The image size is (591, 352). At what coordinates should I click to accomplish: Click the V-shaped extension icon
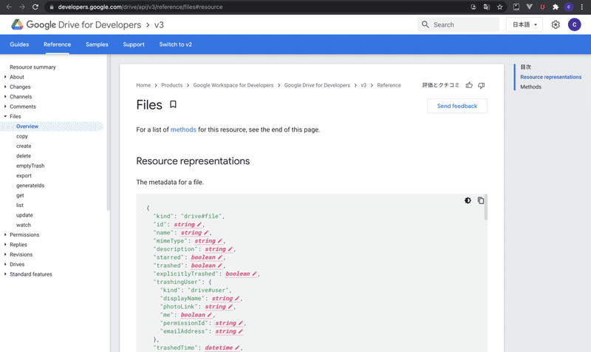coord(529,7)
